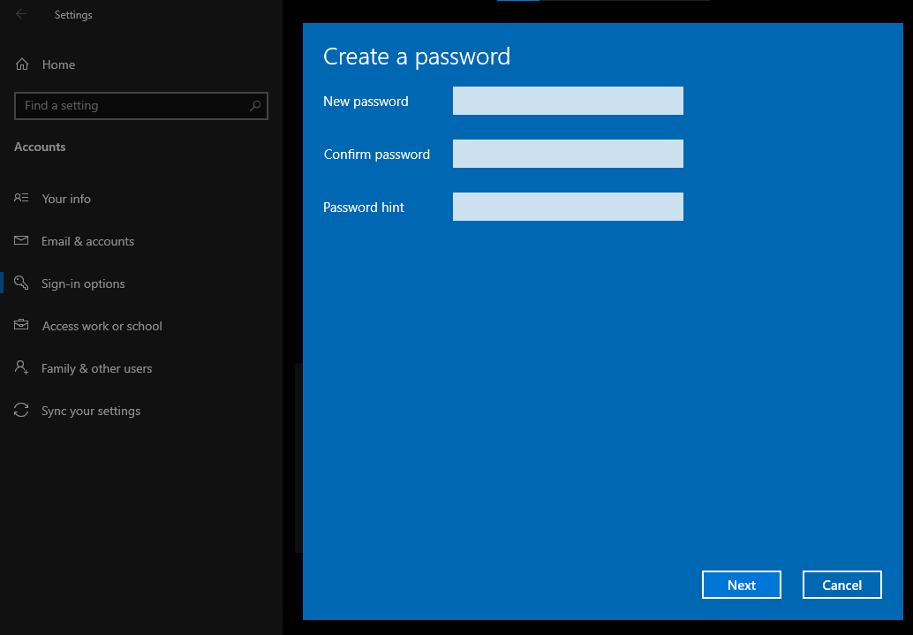The image size is (913, 635).
Task: Click the back arrow in Settings
Action: coord(21,14)
